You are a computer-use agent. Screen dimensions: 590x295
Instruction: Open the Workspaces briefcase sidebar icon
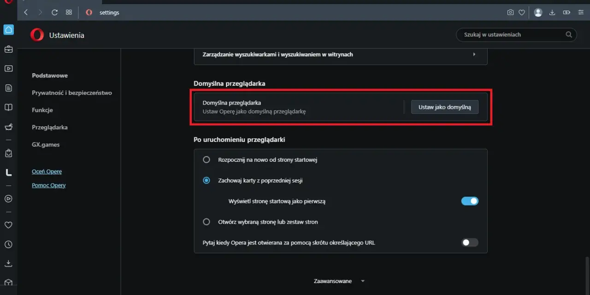8,49
